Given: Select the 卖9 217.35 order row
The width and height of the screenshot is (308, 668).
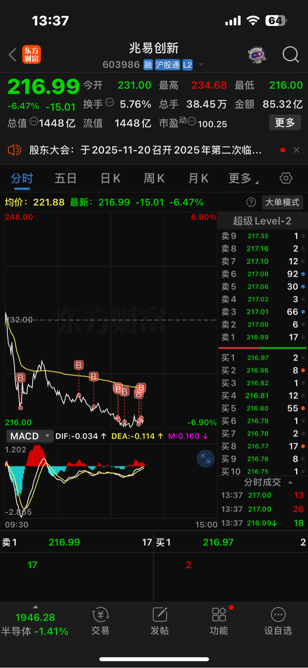Looking at the screenshot, I should (x=263, y=236).
